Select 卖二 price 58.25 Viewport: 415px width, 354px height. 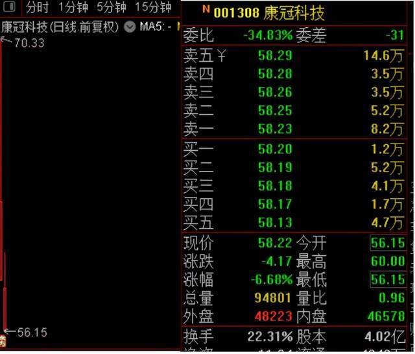coord(275,110)
